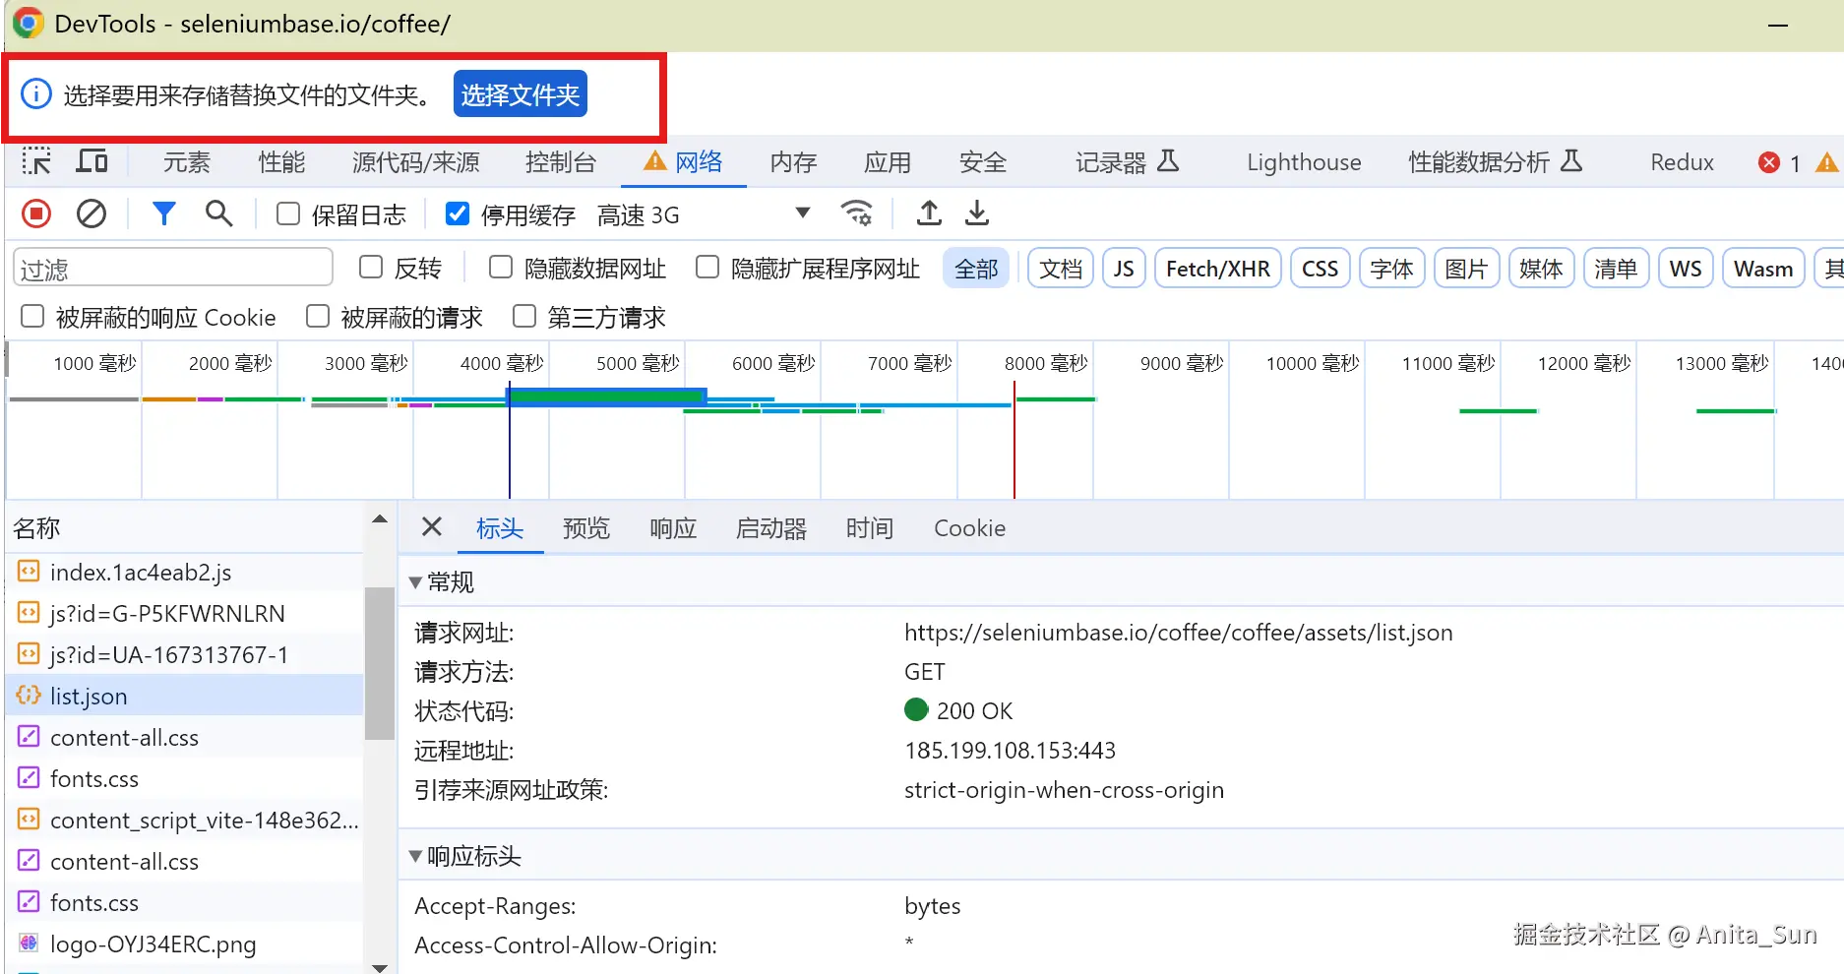
Task: Open network conditions wifi settings icon
Action: coord(857,213)
